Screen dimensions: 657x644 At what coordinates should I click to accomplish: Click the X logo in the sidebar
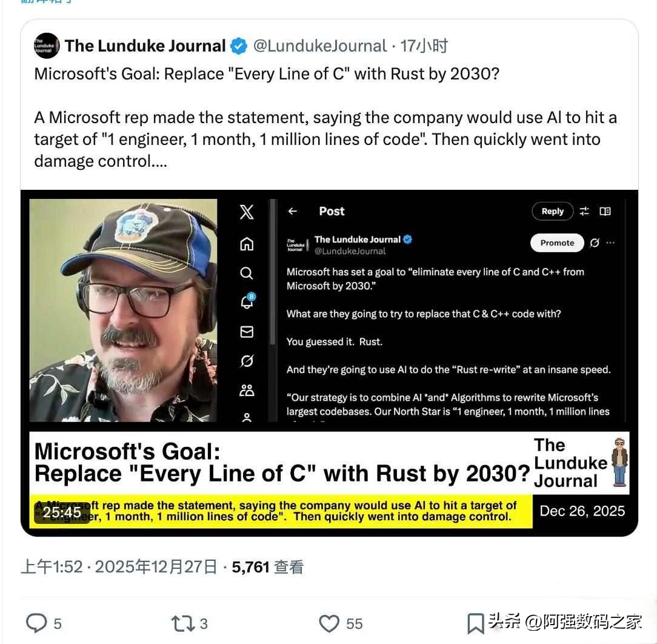pos(246,212)
